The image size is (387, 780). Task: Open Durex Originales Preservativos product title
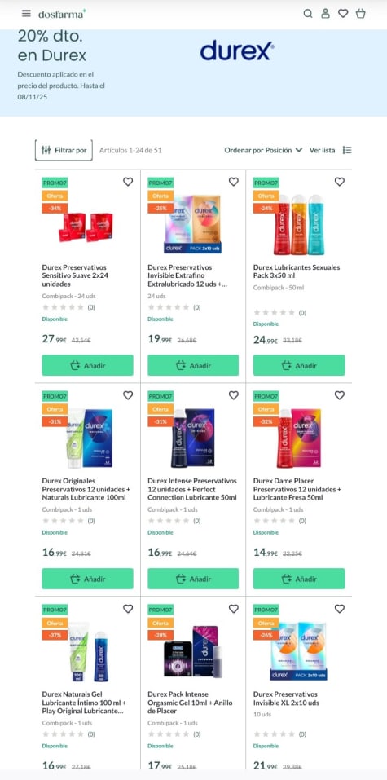pos(84,489)
